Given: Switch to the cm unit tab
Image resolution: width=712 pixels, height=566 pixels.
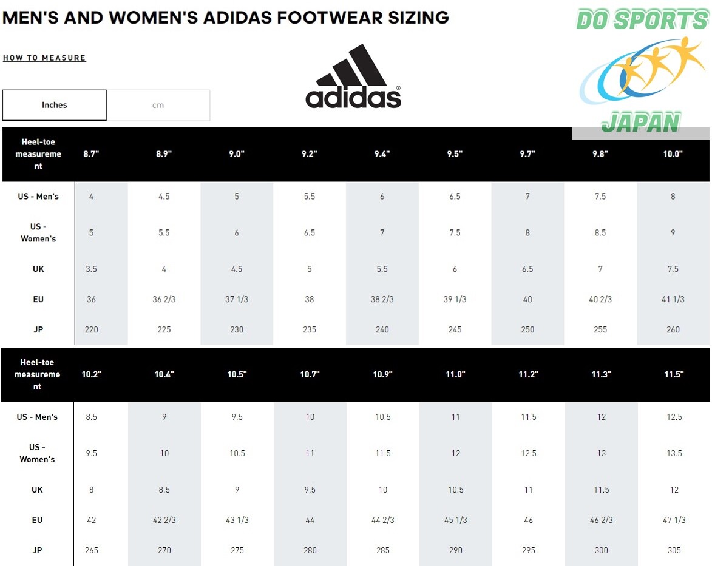Looking at the screenshot, I should coord(158,106).
